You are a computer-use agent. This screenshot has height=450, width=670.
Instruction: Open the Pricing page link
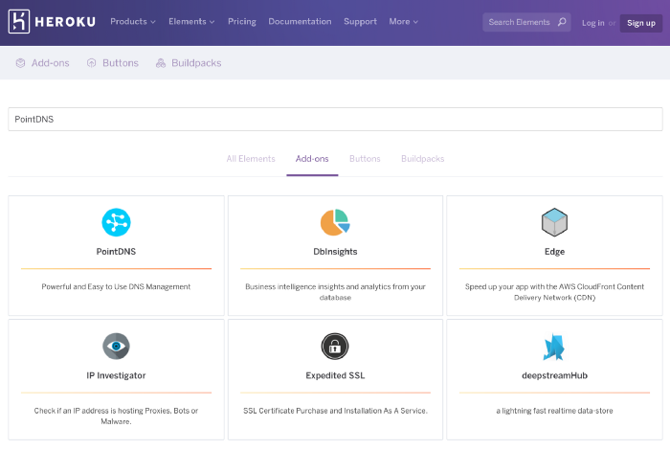(242, 21)
